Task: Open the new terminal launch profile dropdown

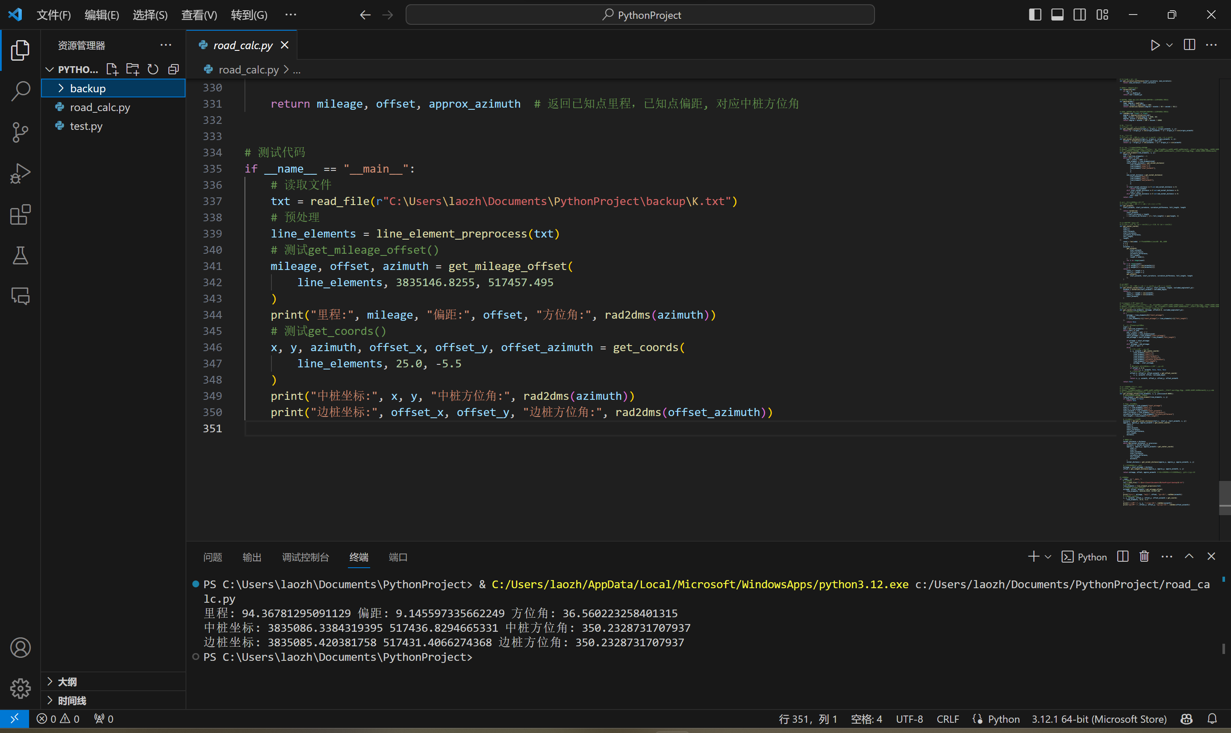Action: tap(1048, 557)
